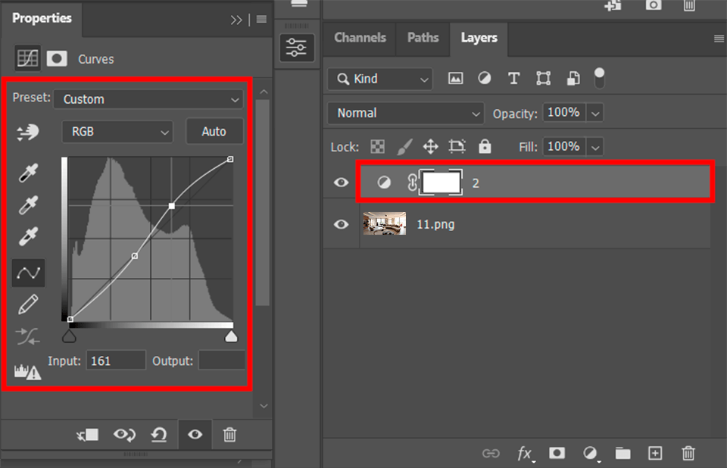Click the Fill 100% field
This screenshot has width=727, height=468.
(x=564, y=147)
